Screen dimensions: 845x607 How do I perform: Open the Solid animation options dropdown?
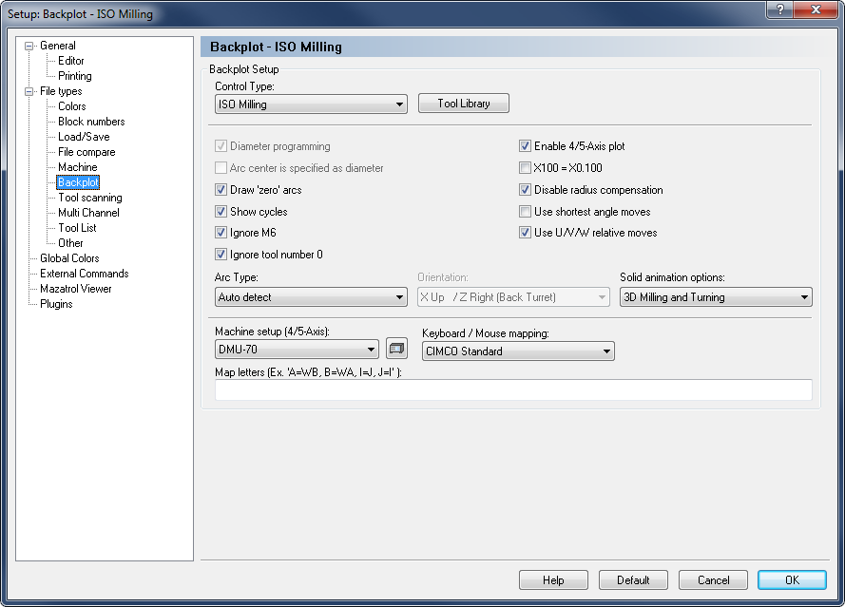716,296
